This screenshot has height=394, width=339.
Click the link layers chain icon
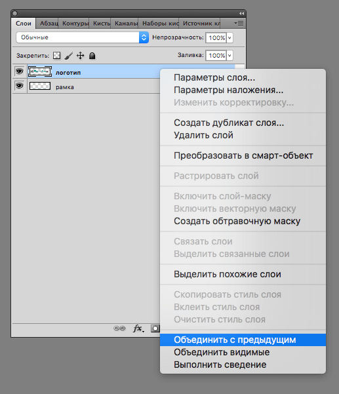(119, 328)
